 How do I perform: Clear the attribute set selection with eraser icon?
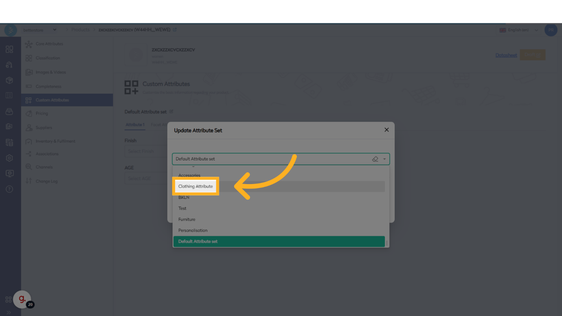pos(375,159)
